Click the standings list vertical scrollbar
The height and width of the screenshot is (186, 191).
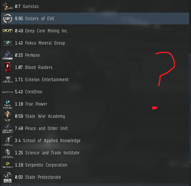click(190, 108)
